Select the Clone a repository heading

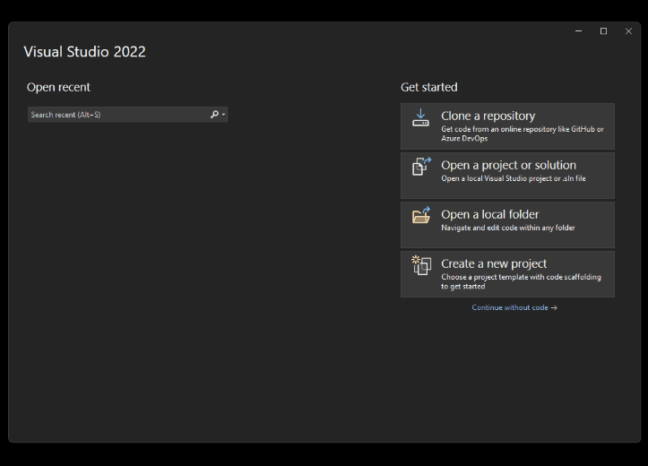(x=488, y=116)
